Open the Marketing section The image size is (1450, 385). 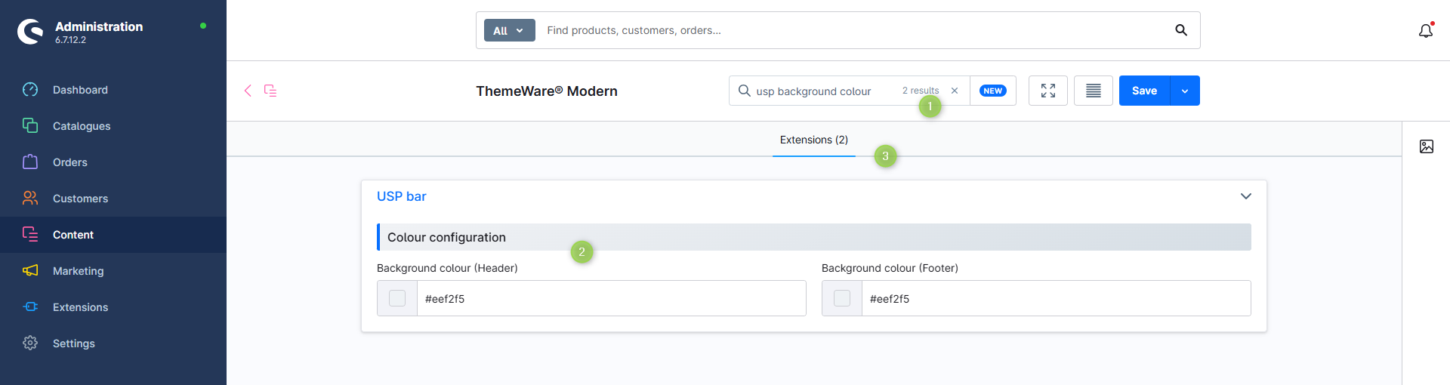(x=113, y=271)
